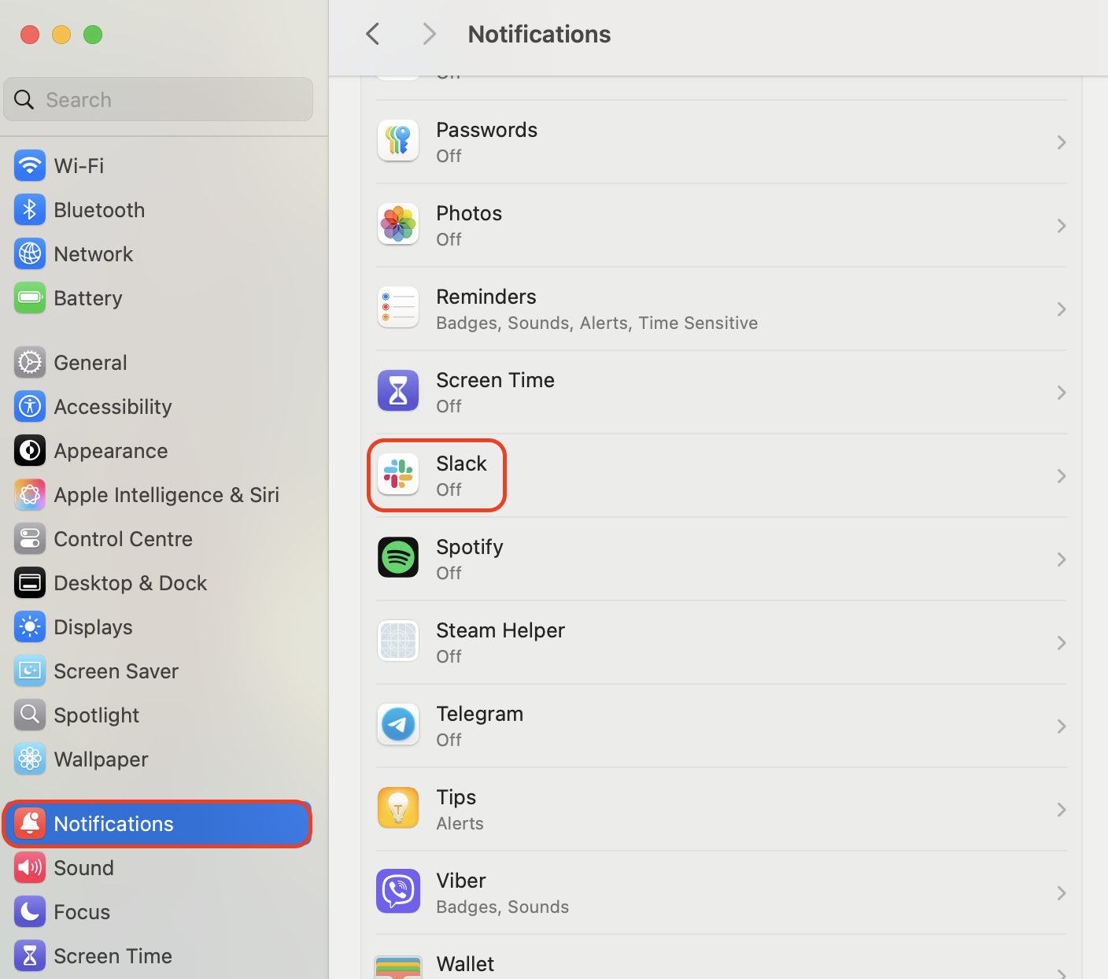Image resolution: width=1108 pixels, height=979 pixels.
Task: Select Sound label in sidebar
Action: pyautogui.click(x=84, y=868)
